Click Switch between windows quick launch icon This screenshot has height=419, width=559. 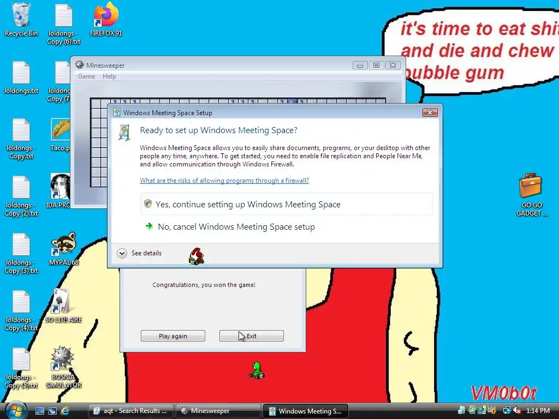pos(52,411)
